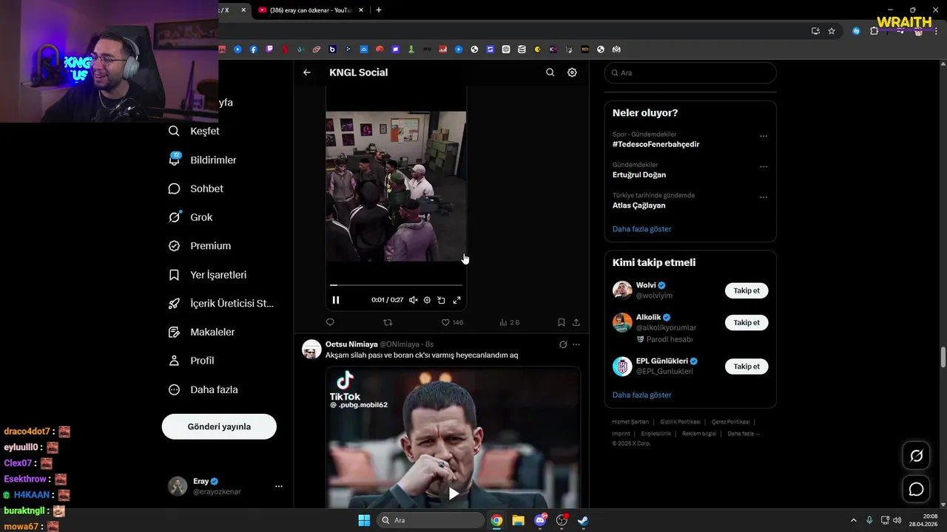947x532 pixels.
Task: Open Chrome from taskbar
Action: tap(496, 520)
